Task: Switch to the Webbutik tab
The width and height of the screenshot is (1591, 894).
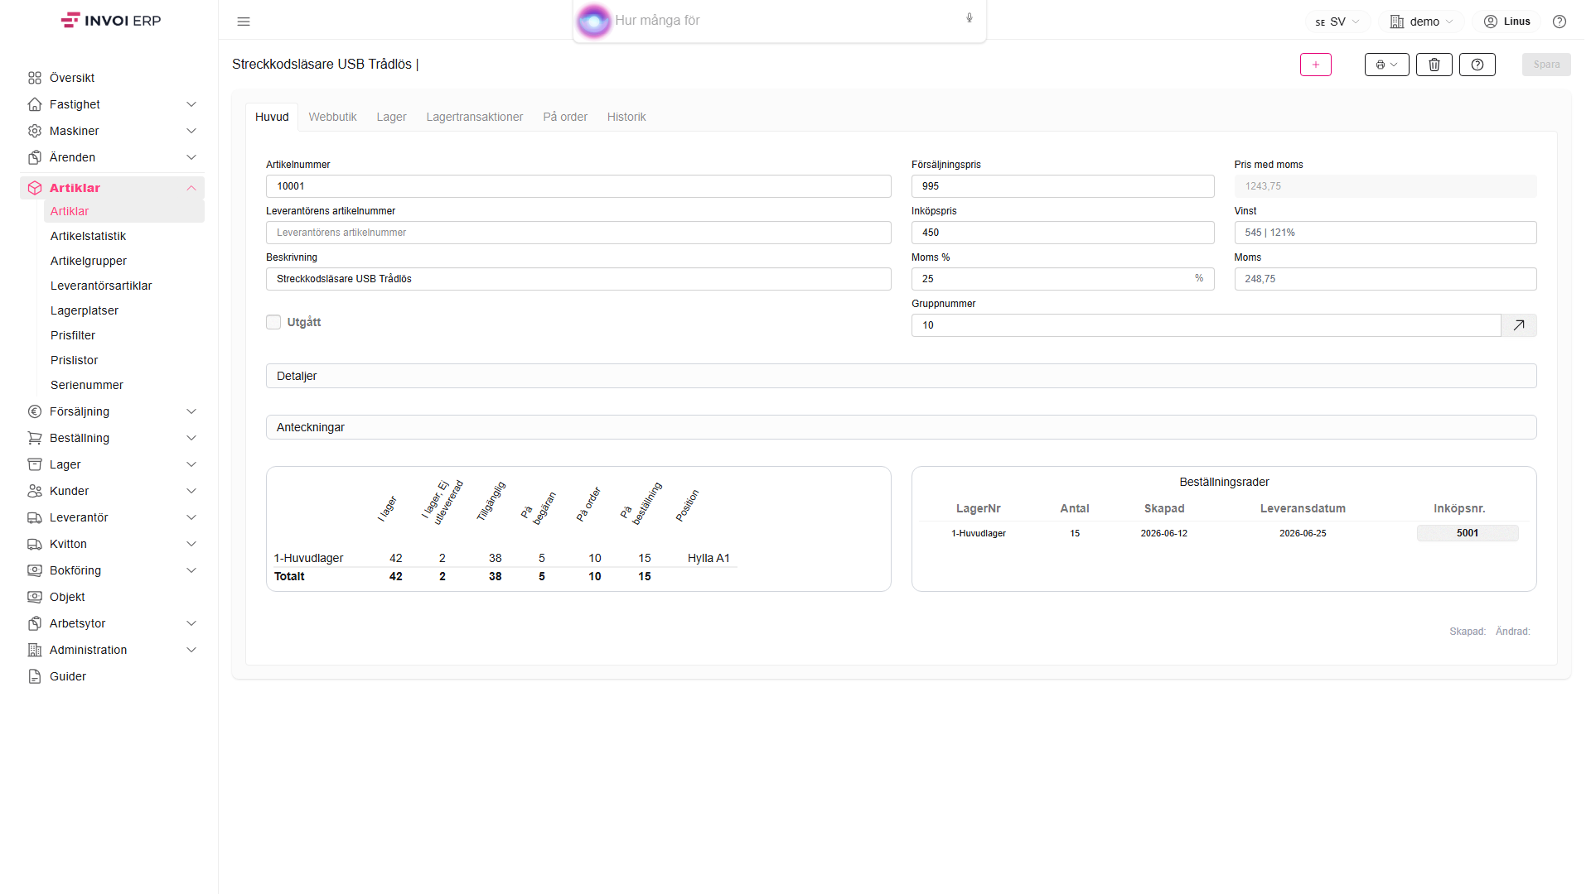Action: [332, 117]
